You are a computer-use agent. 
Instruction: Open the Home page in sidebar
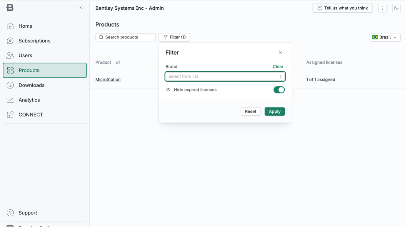point(45,26)
